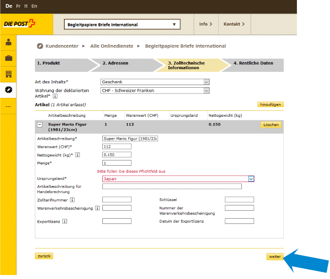The image size is (330, 279).
Task: Click the compass icon in sidebar
Action: click(8, 89)
